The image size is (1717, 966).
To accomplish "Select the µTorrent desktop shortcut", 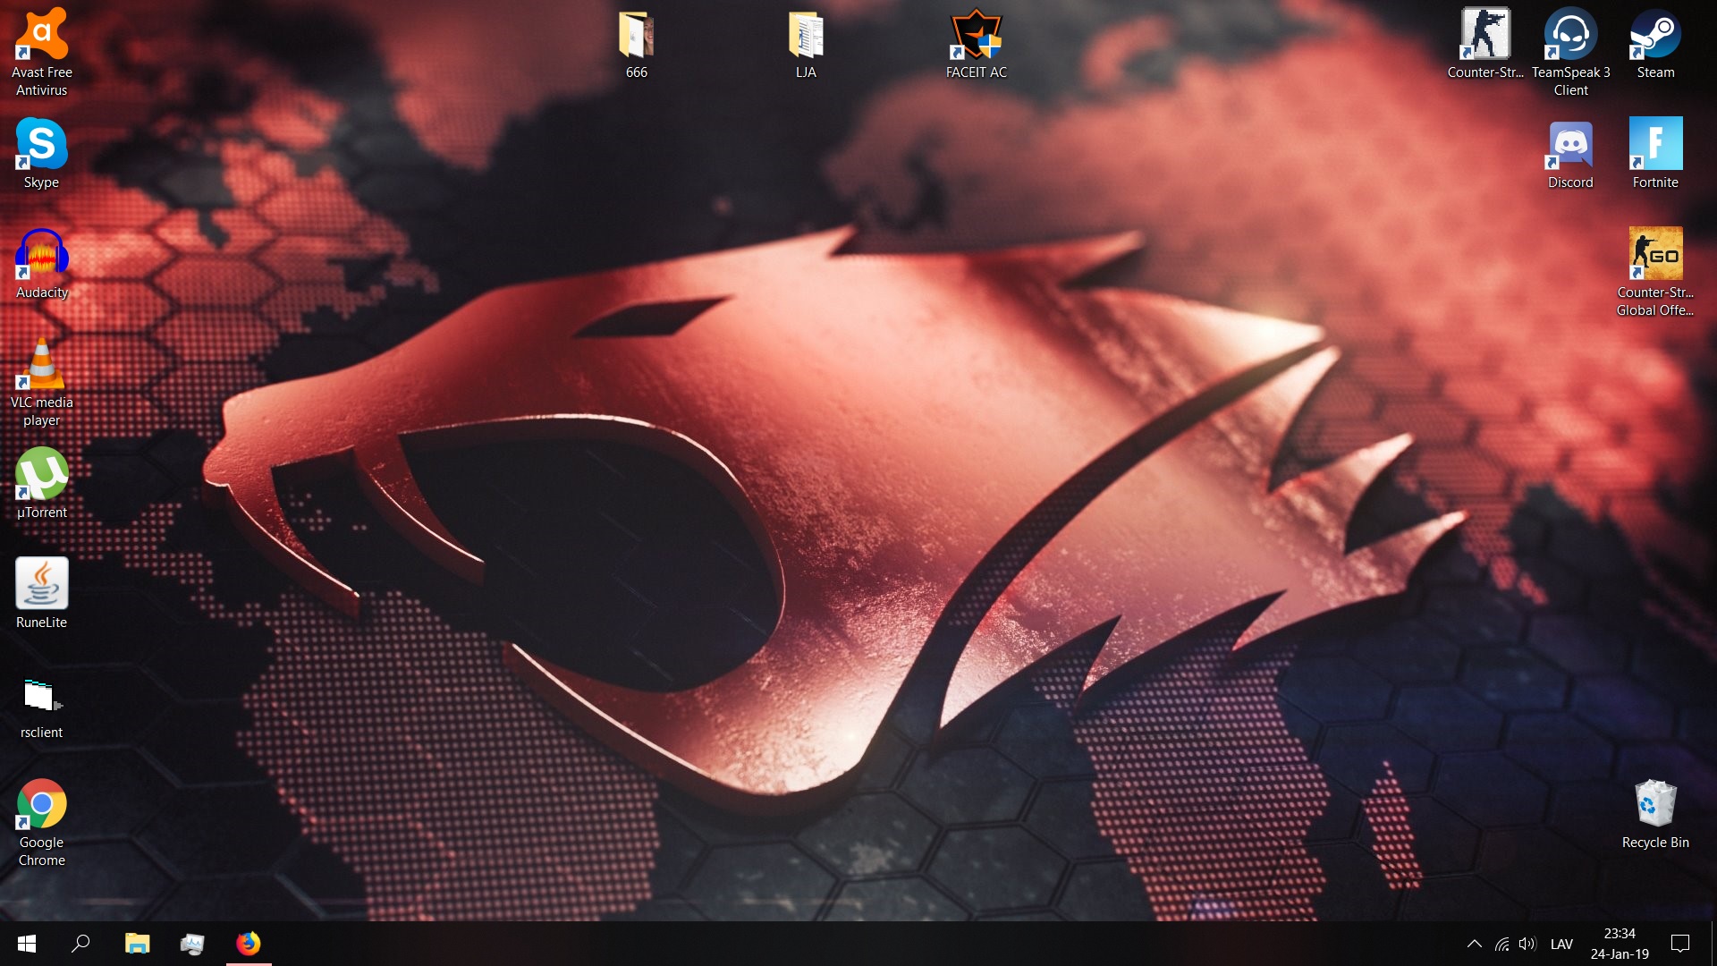I will click(42, 483).
